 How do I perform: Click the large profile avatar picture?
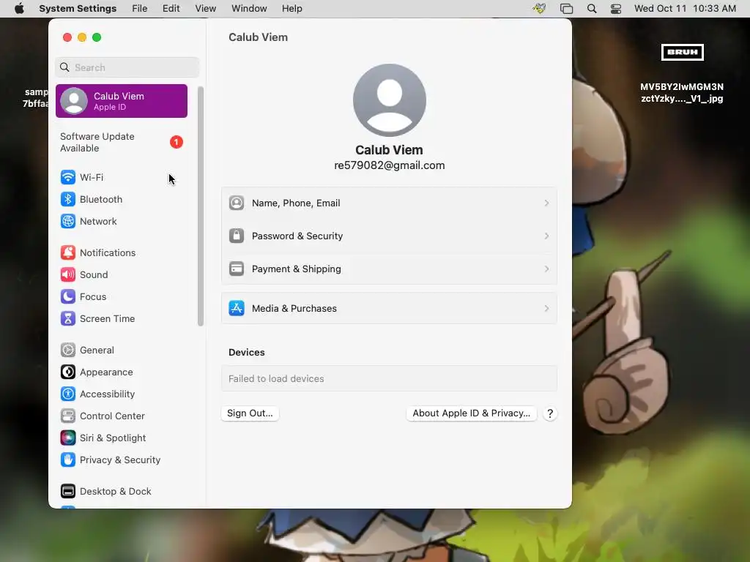coord(390,100)
